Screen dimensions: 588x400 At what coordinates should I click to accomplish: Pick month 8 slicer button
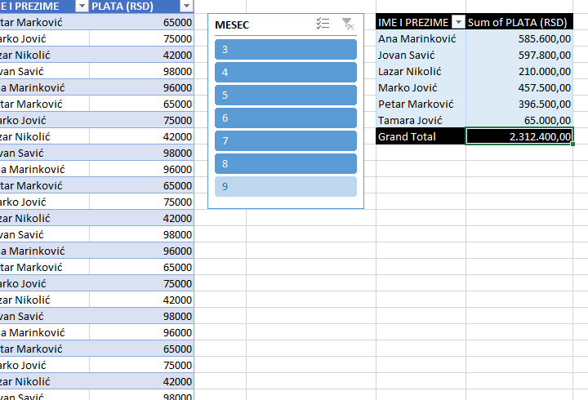click(286, 164)
